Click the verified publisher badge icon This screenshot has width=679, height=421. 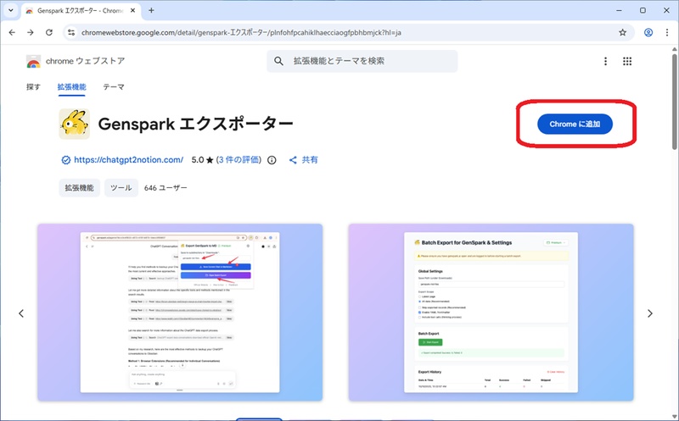(x=66, y=160)
